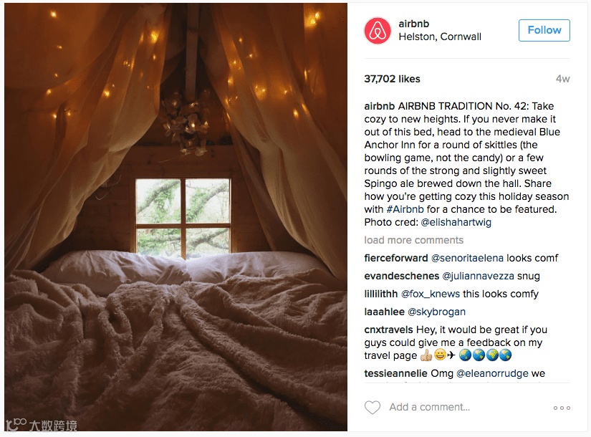The height and width of the screenshot is (437, 591).
Task: Follow the airbnb account
Action: (x=544, y=30)
